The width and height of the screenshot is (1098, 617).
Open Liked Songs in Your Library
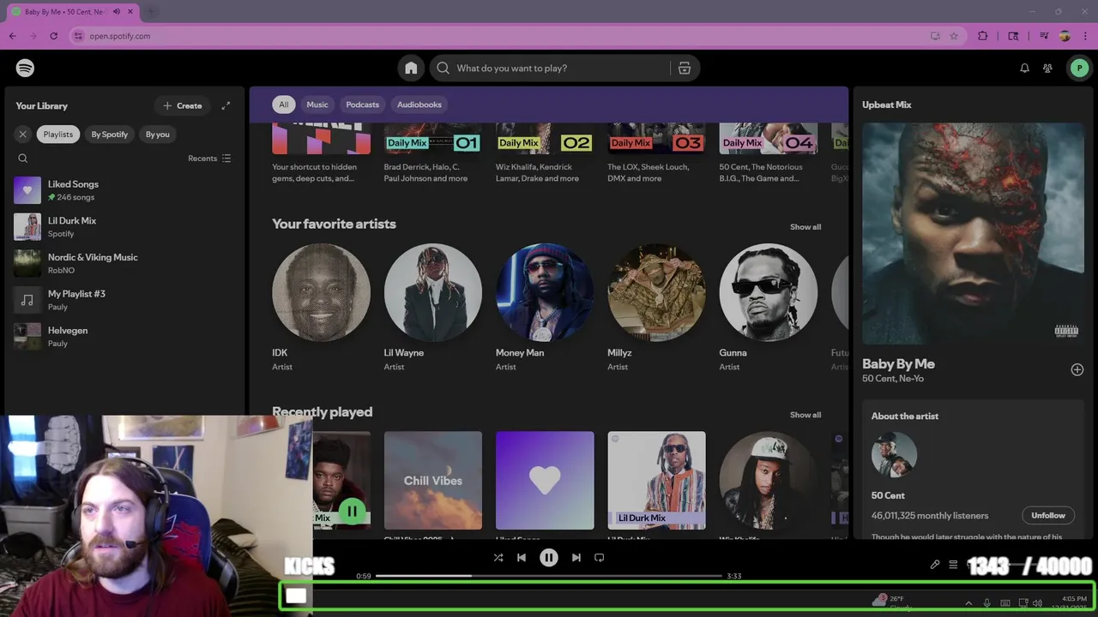pos(123,190)
